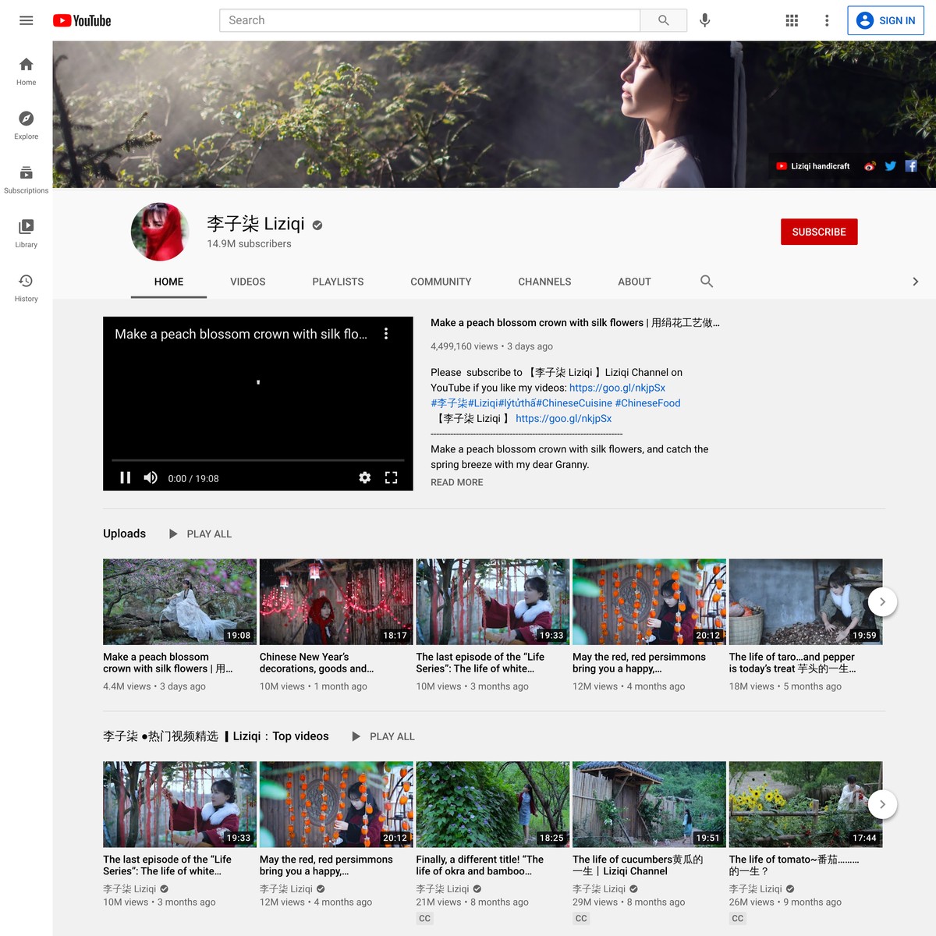The width and height of the screenshot is (936, 936).
Task: Open the YouTube apps grid
Action: 792,20
